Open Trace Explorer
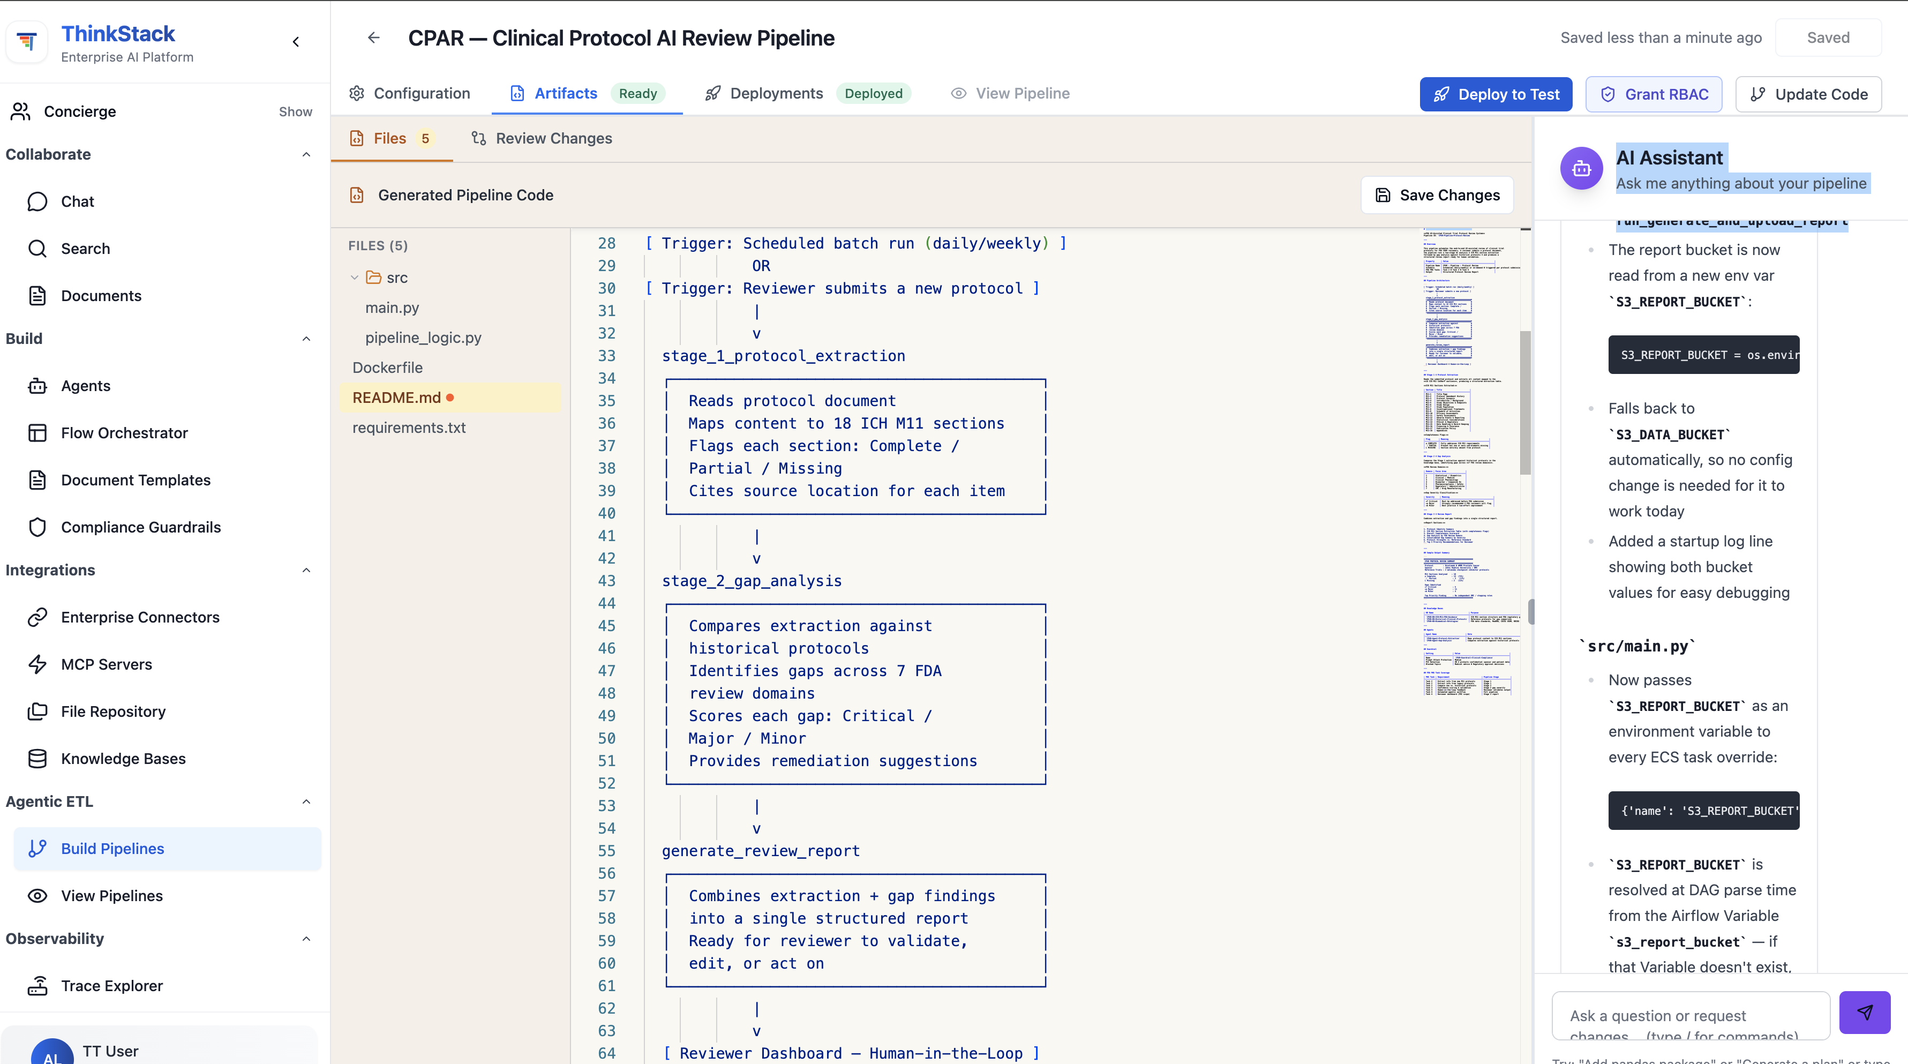 (111, 986)
